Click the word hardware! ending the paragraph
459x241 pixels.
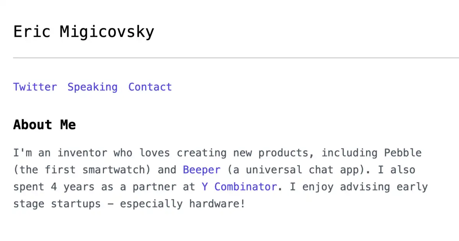(217, 204)
